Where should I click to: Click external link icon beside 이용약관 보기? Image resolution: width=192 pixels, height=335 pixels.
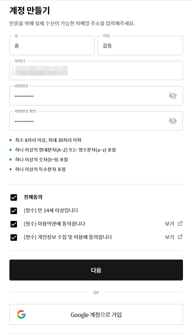click(x=180, y=223)
